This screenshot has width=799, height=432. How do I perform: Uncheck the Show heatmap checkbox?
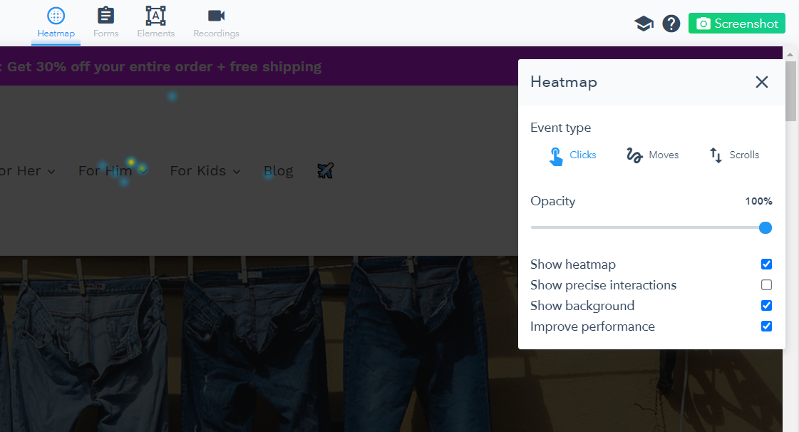point(766,264)
